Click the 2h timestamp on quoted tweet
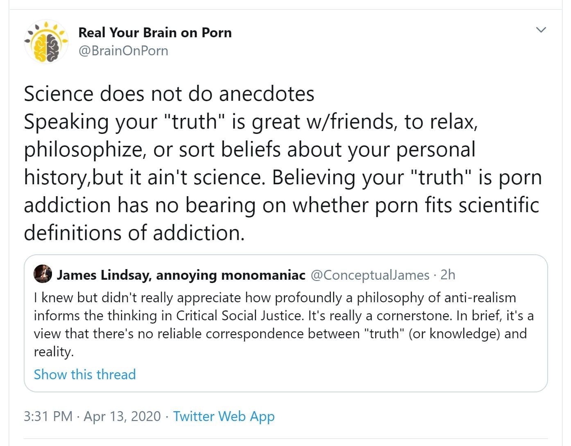Viewport: 571px width, 446px height. (x=448, y=275)
